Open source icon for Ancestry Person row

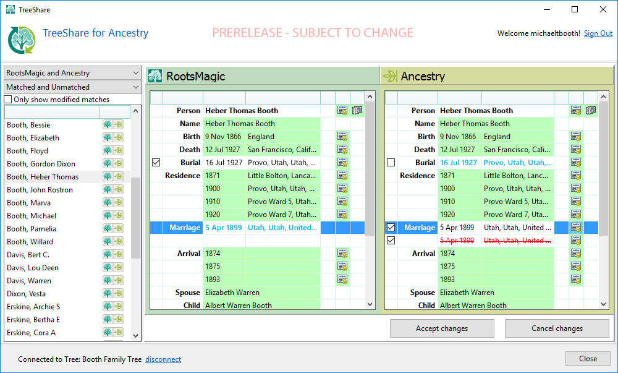pyautogui.click(x=576, y=110)
